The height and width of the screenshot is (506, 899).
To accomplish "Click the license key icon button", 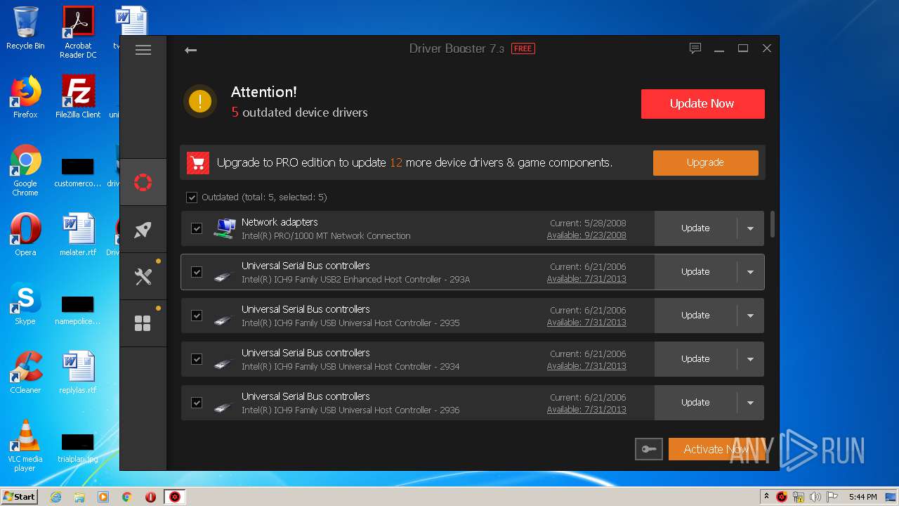I will (648, 449).
